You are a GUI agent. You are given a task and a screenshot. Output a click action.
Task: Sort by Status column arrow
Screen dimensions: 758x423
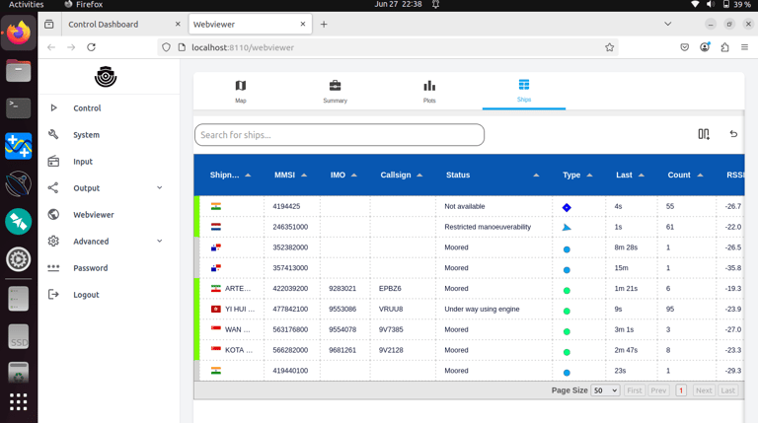(536, 176)
